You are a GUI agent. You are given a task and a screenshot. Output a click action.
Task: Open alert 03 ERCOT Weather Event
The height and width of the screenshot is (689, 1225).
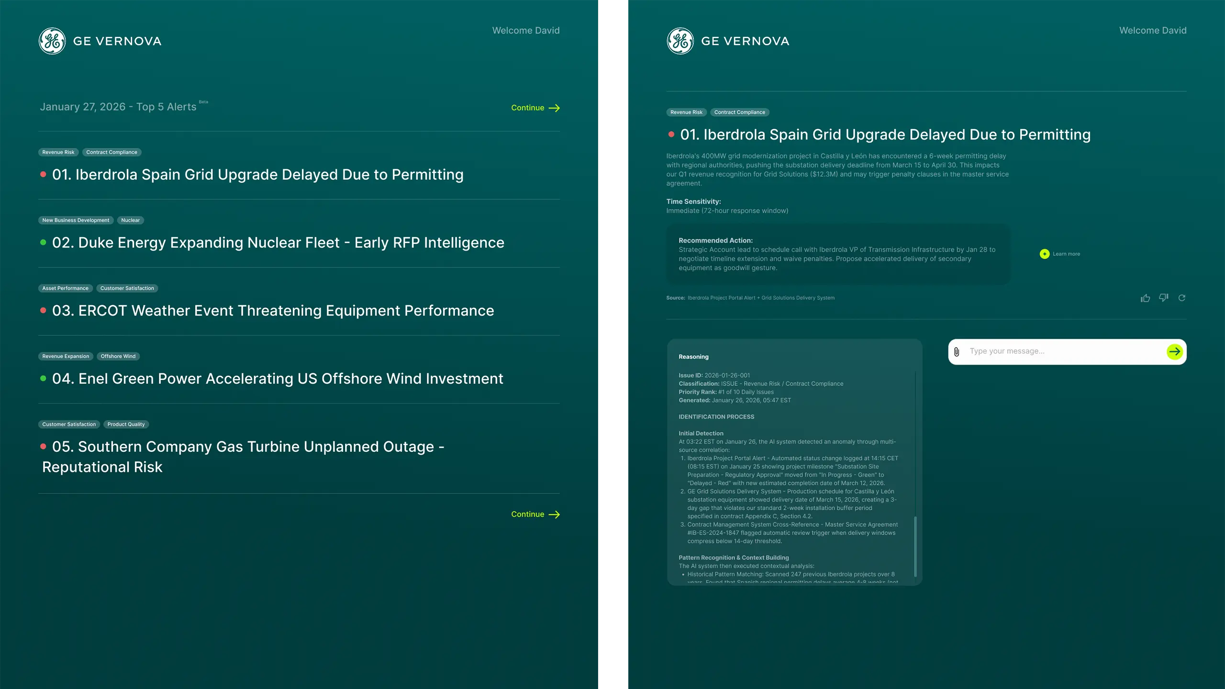point(273,311)
